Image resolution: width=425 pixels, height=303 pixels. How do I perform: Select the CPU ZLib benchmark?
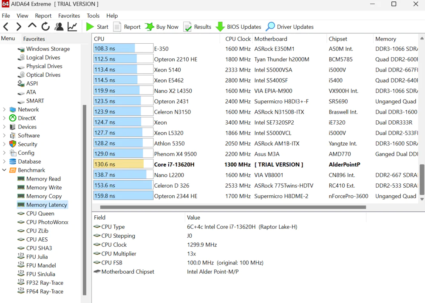click(33, 231)
